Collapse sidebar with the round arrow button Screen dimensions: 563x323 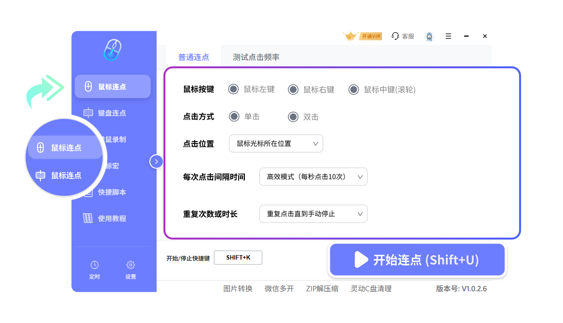tap(156, 161)
